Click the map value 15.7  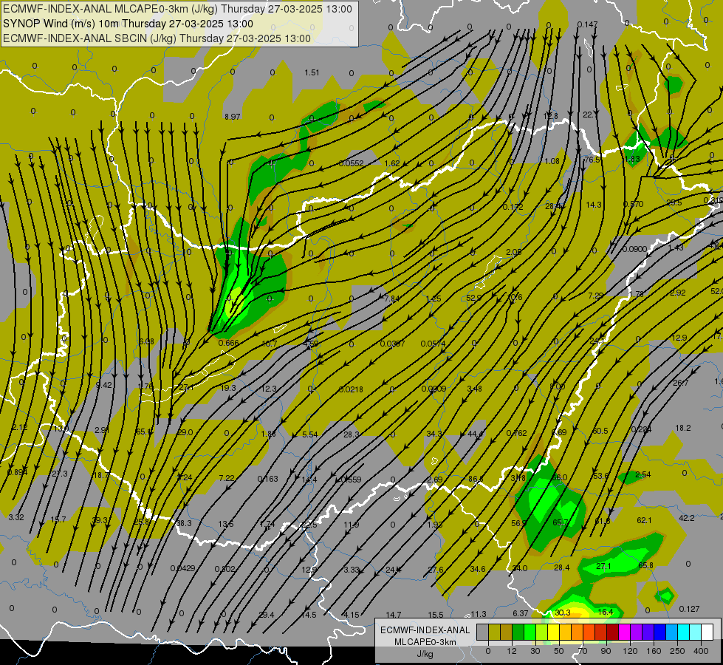[x=58, y=519]
